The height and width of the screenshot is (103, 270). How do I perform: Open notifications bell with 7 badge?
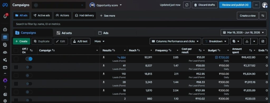[x=5, y=16]
